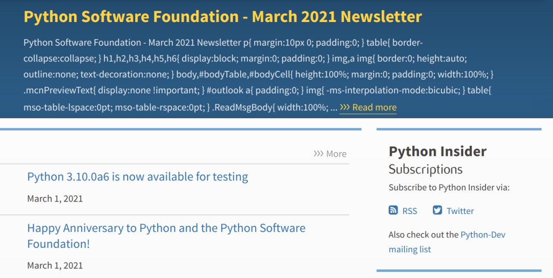The image size is (553, 278).
Task: Click the date under the Python 3.10.0a6 post
Action: tap(55, 199)
